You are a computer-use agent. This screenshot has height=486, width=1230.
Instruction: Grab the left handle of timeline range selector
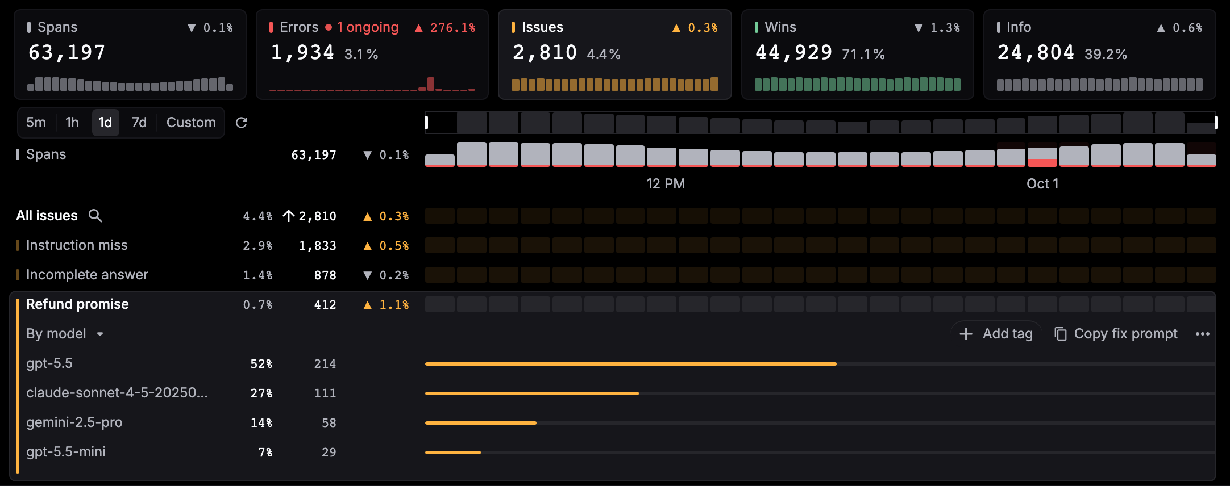pos(426,123)
